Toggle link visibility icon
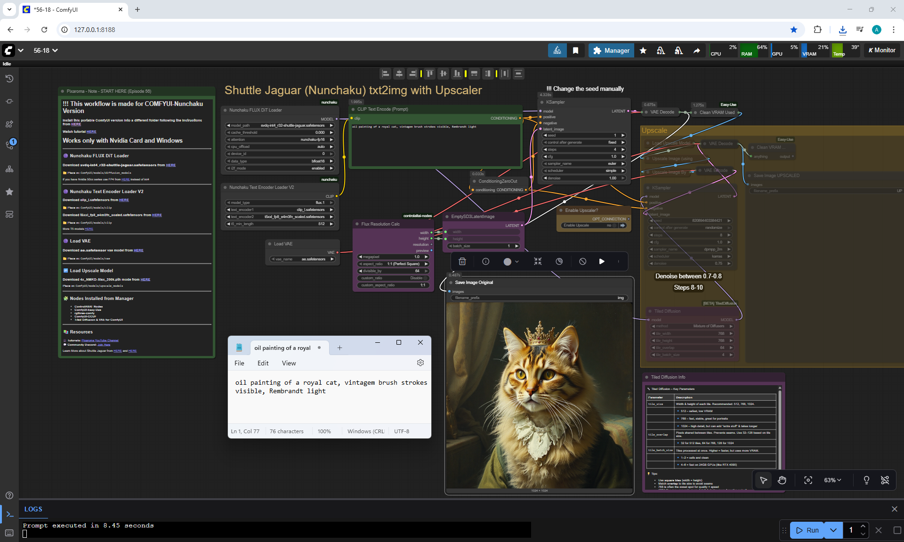 coord(885,480)
